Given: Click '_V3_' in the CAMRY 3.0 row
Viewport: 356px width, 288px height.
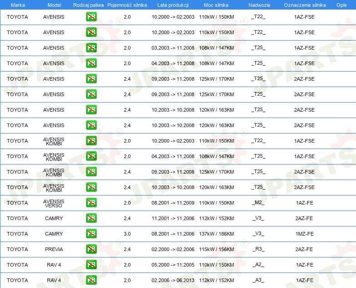Looking at the screenshot, I should click(x=259, y=233).
